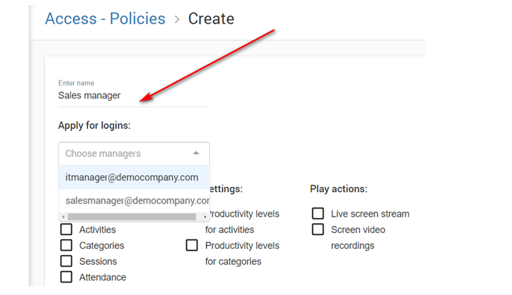Click the Create breadcrumb title
512x295 pixels.
point(211,19)
